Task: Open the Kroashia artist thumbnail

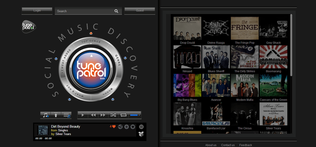Action: pos(187,114)
